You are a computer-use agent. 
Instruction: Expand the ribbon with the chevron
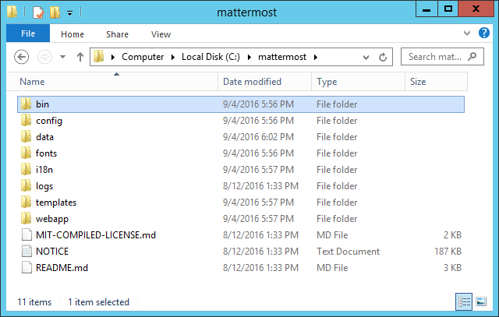(467, 33)
